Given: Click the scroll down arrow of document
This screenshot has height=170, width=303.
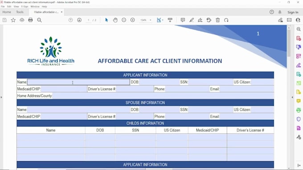Looking at the screenshot, I should click(x=289, y=168).
